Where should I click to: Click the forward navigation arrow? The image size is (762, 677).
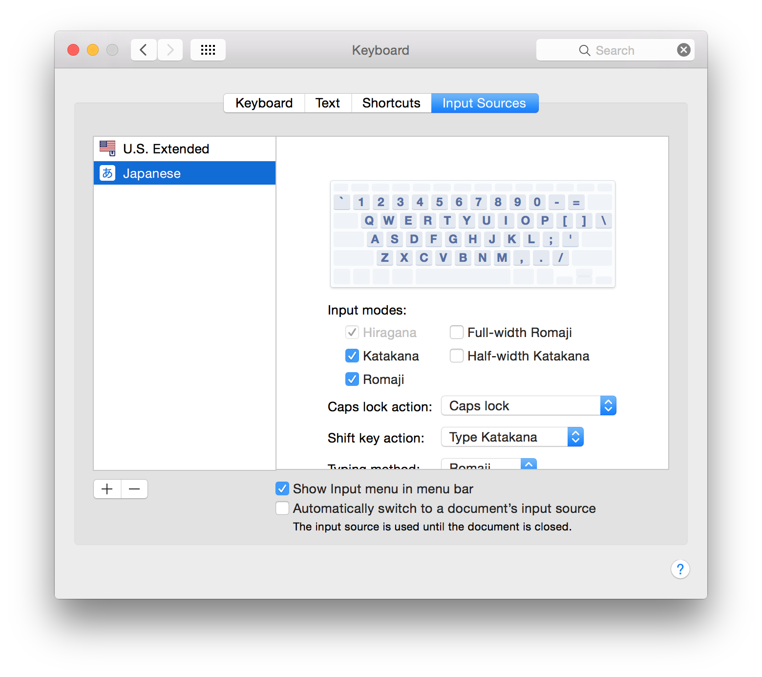170,50
